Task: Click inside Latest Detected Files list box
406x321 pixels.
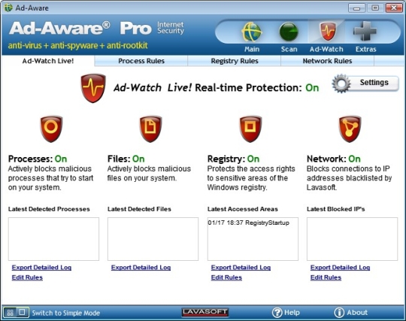Action: point(153,239)
